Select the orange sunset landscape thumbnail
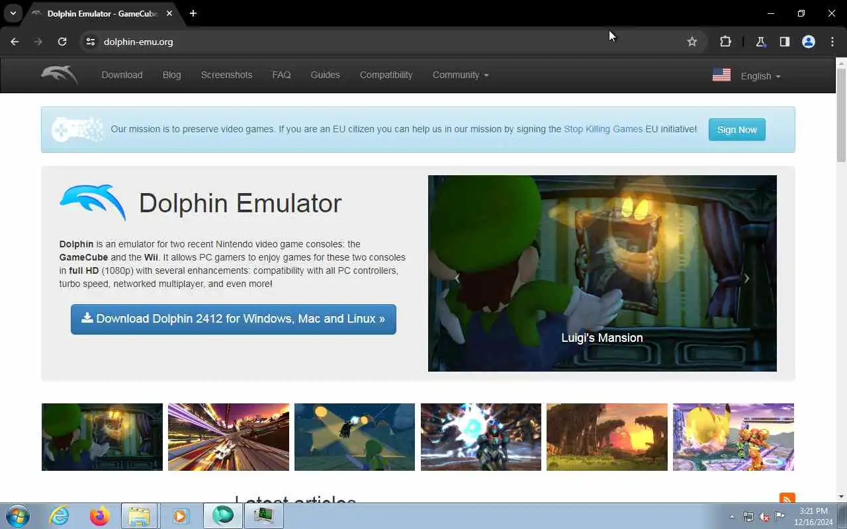 [x=607, y=437]
